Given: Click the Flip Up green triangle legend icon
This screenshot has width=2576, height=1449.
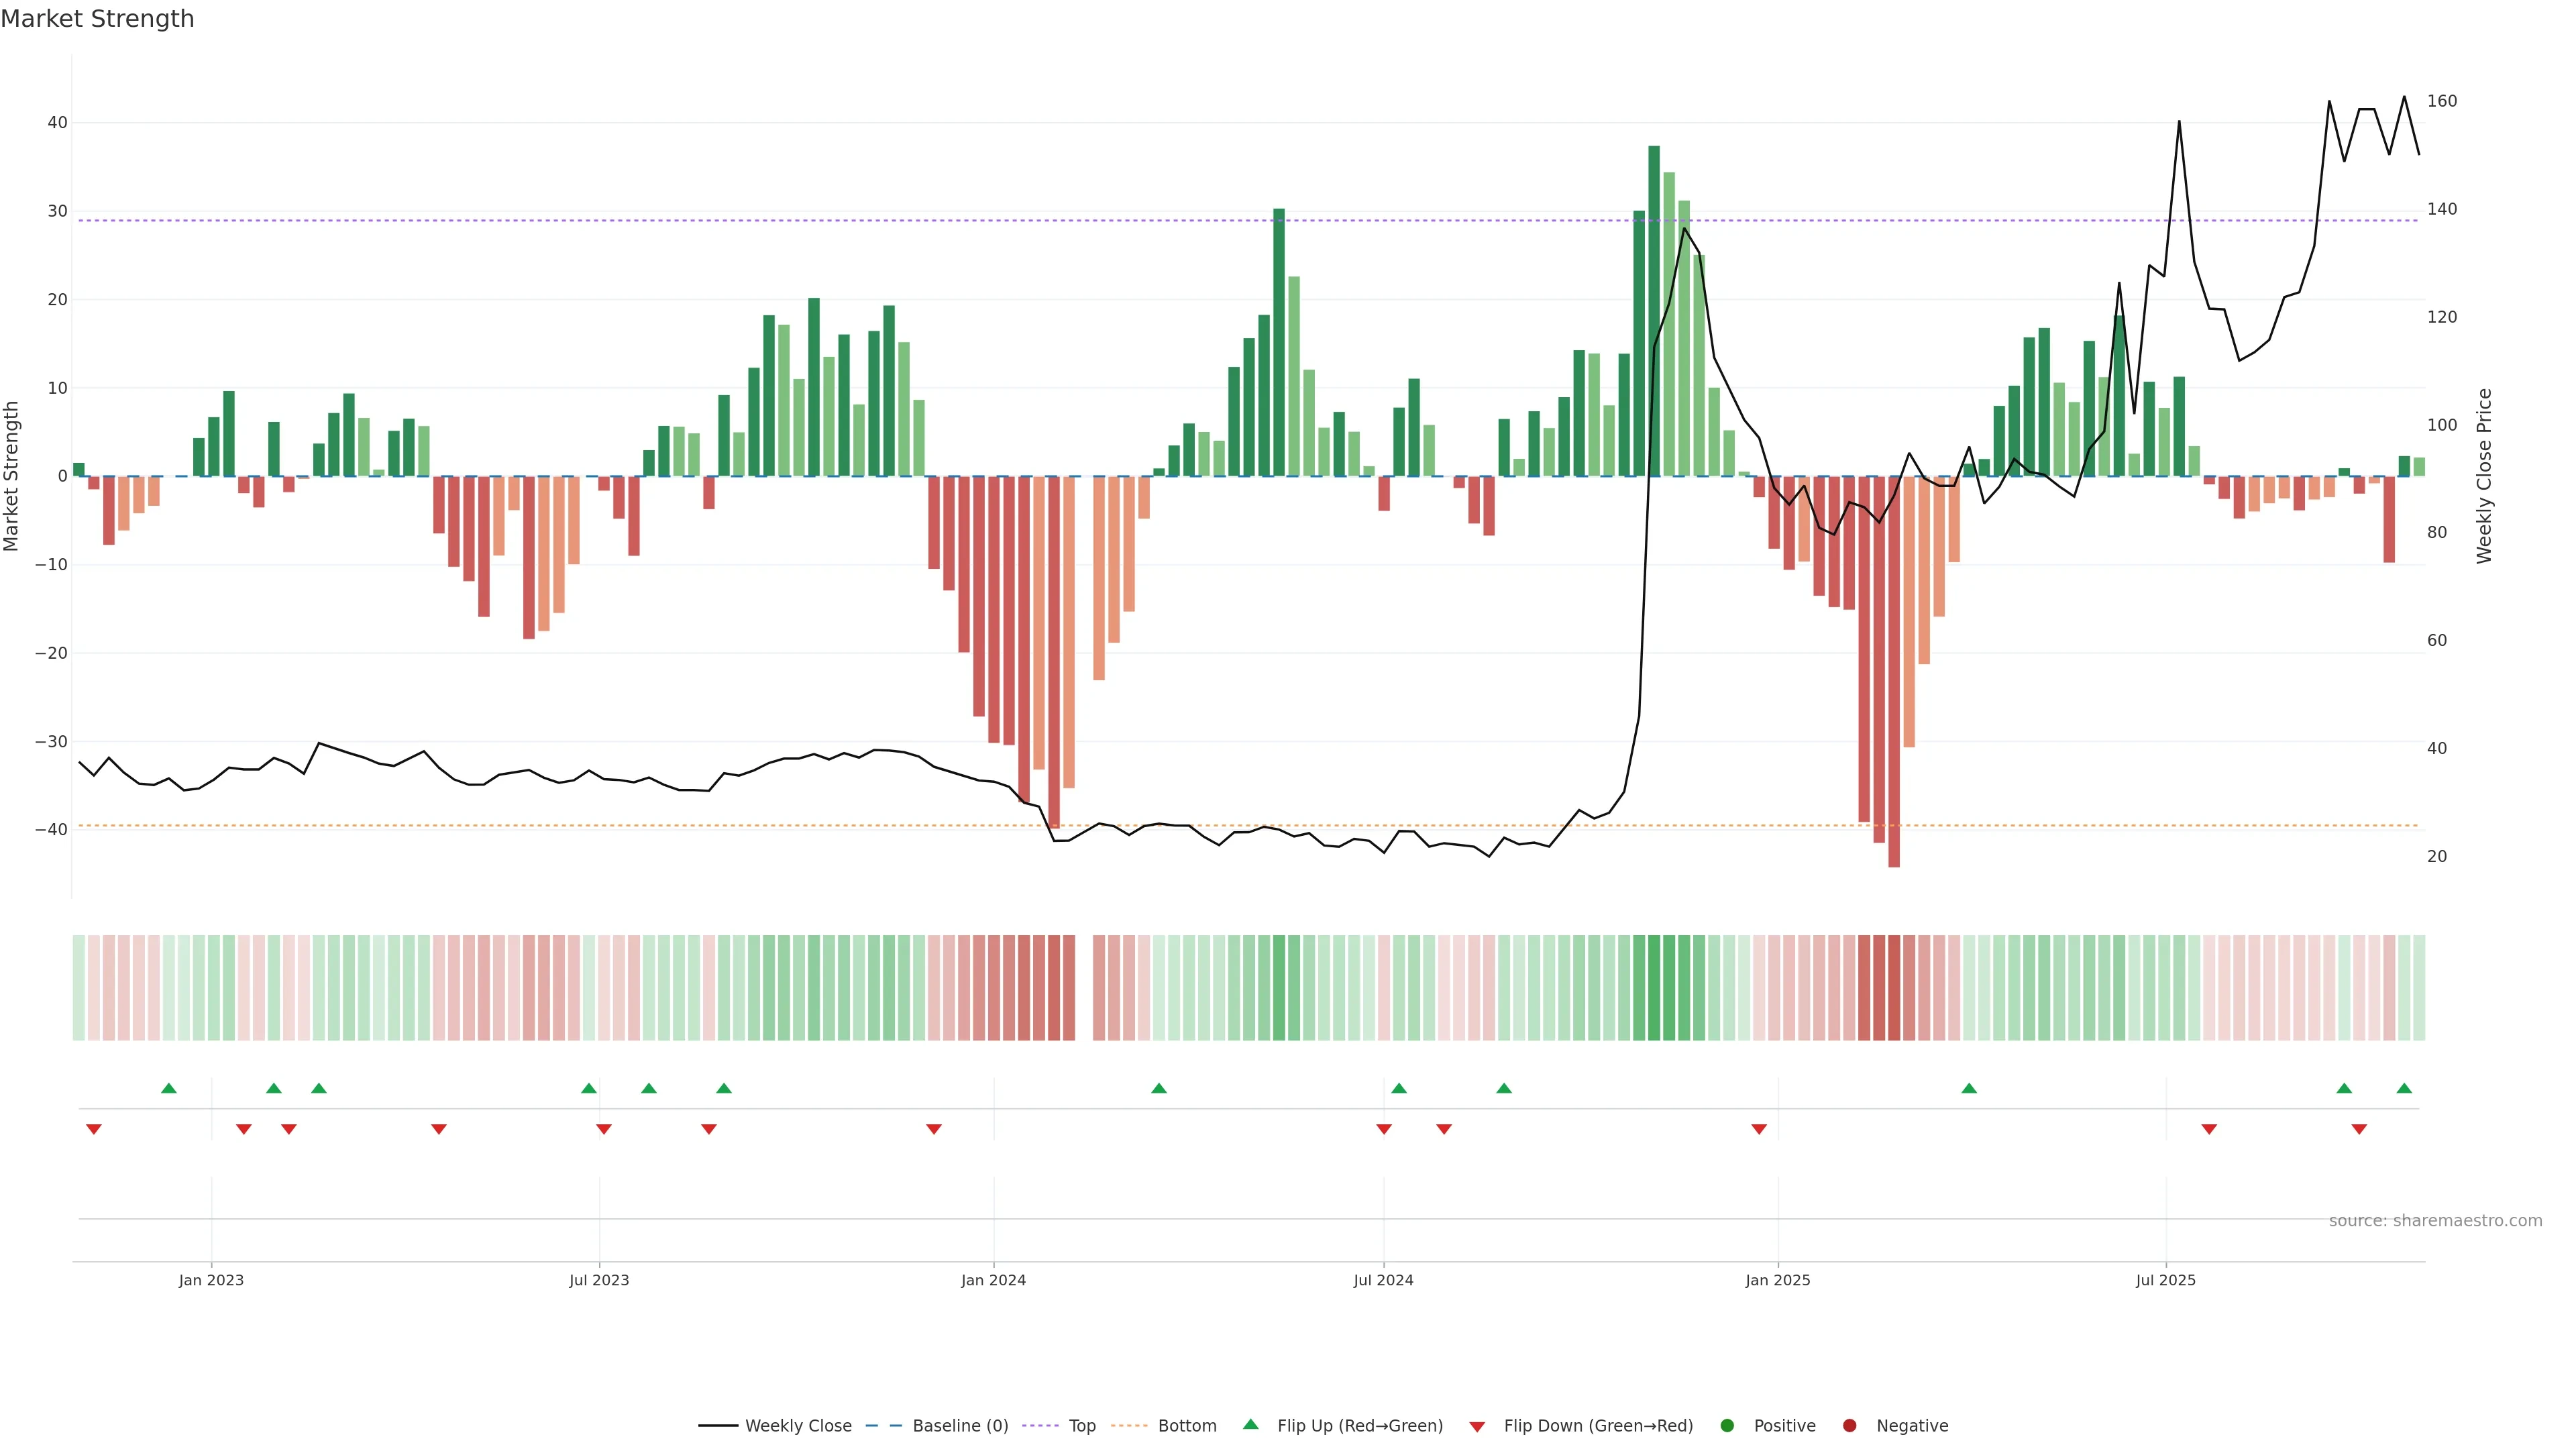Looking at the screenshot, I should 1250,1424.
